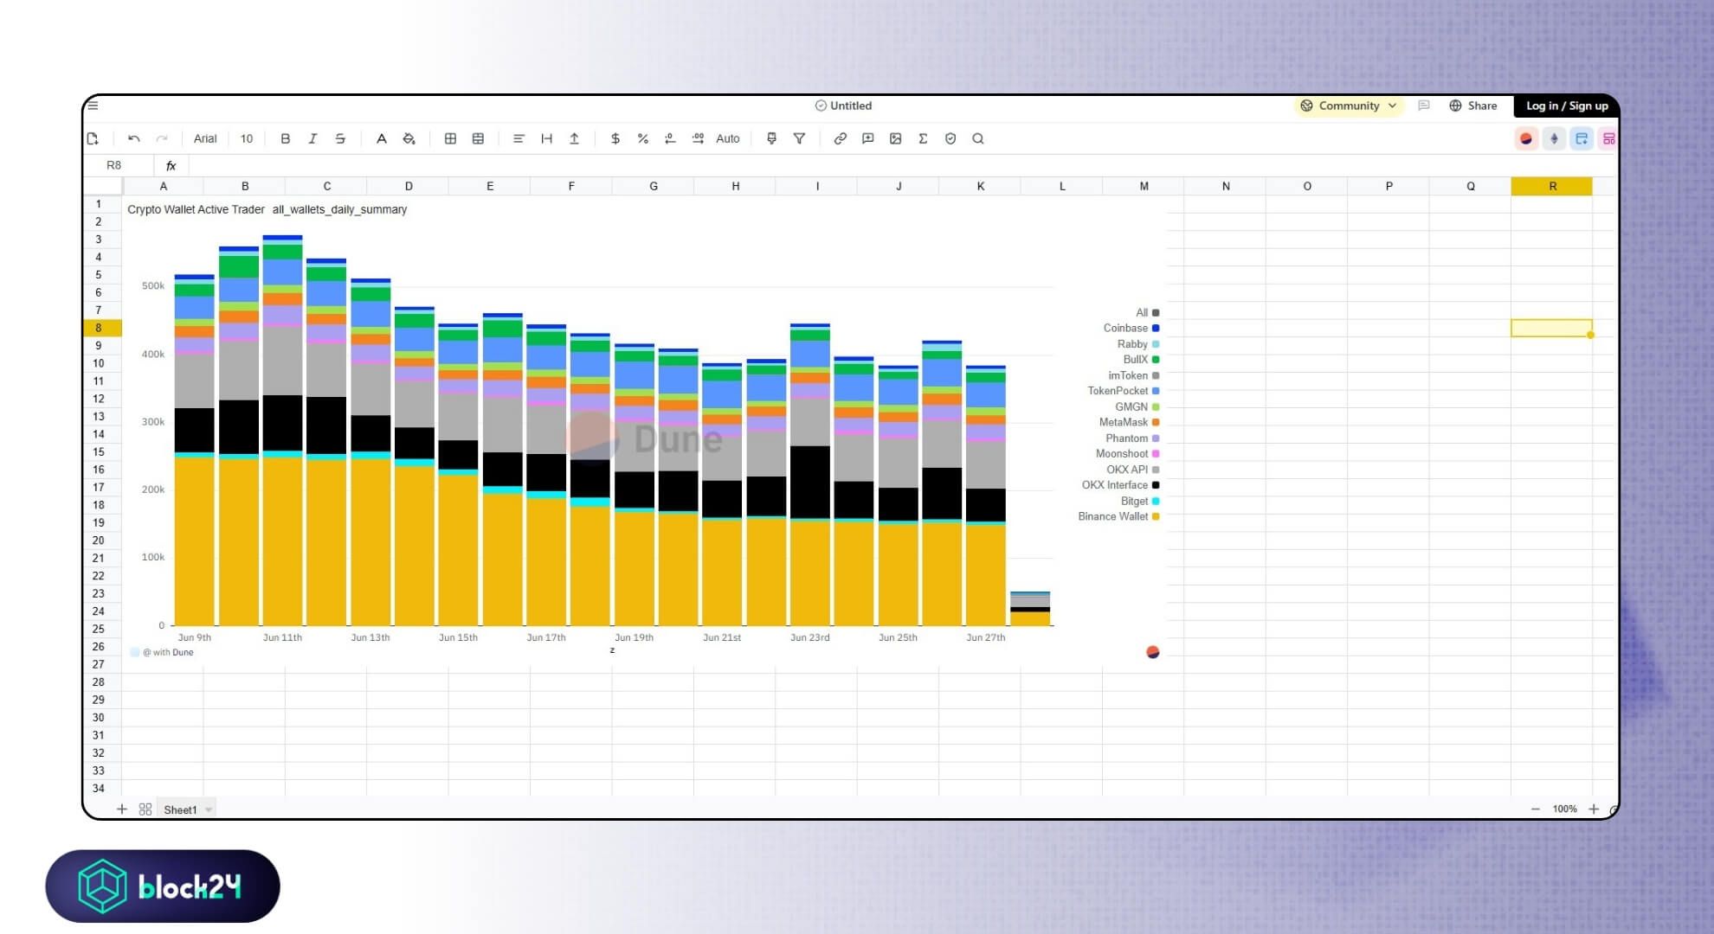
Task: Expand the Community dropdown
Action: (x=1348, y=106)
